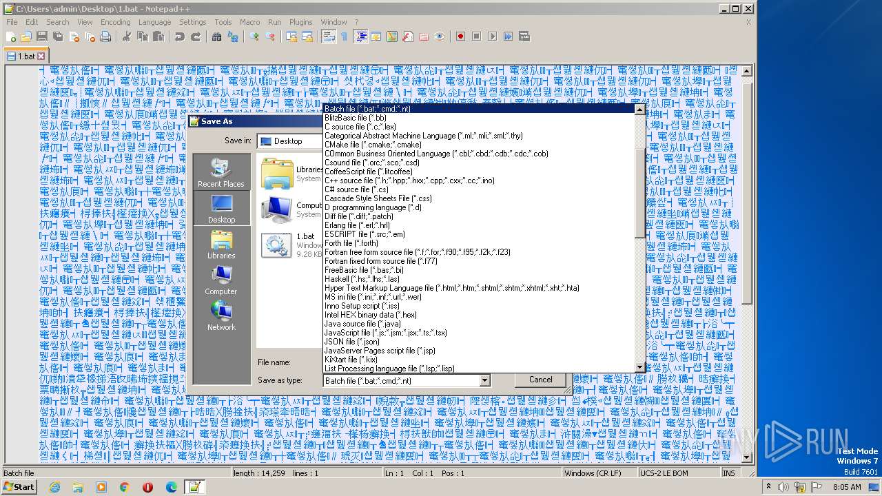Click file type list scrollbar down arrow
The height and width of the screenshot is (496, 882).
(639, 368)
